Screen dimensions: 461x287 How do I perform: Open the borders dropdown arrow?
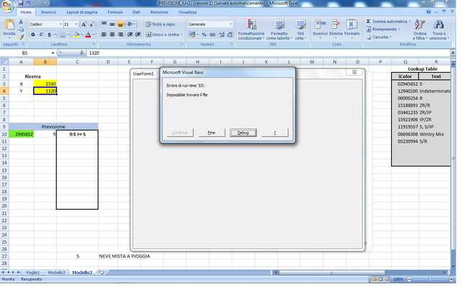68,35
